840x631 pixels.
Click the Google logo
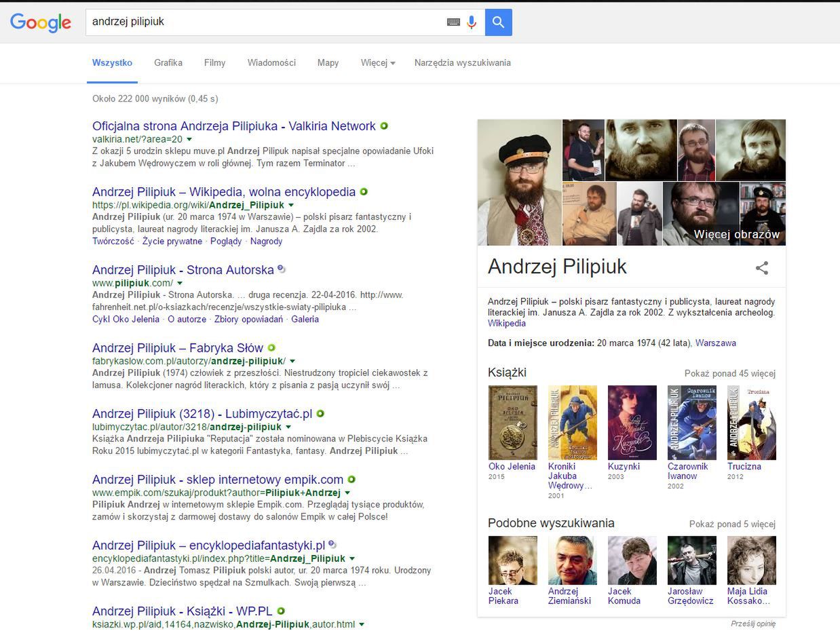pyautogui.click(x=41, y=22)
